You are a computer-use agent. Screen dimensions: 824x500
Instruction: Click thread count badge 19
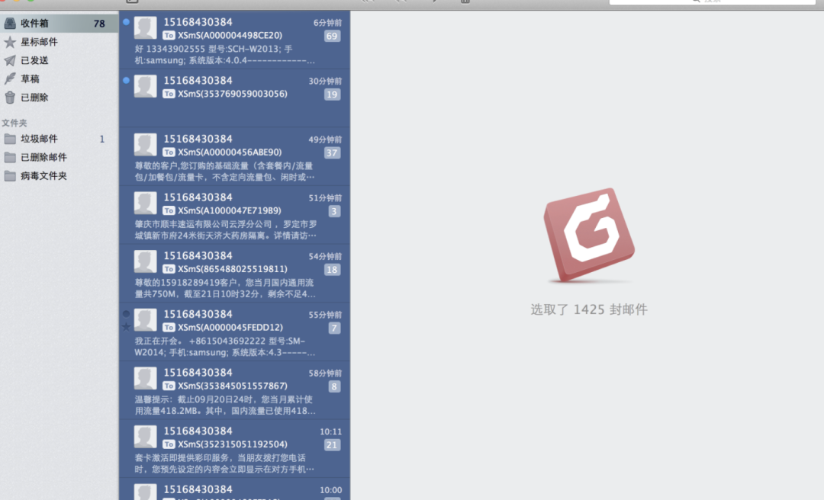coord(332,95)
